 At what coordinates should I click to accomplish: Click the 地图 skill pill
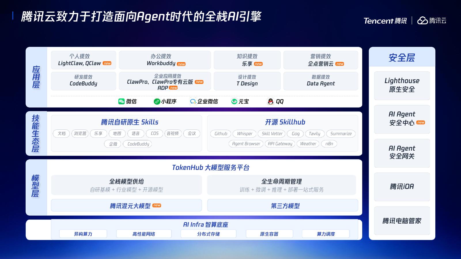pos(117,133)
